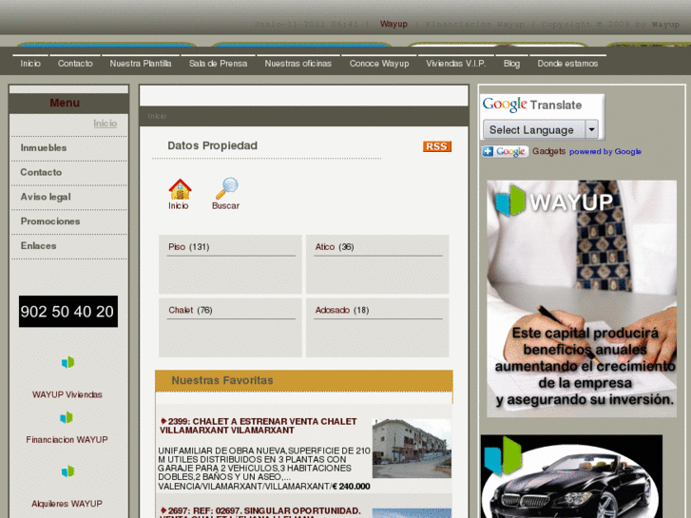Click Inicio link in side Menu
Image resolution: width=691 pixels, height=518 pixels.
[105, 124]
